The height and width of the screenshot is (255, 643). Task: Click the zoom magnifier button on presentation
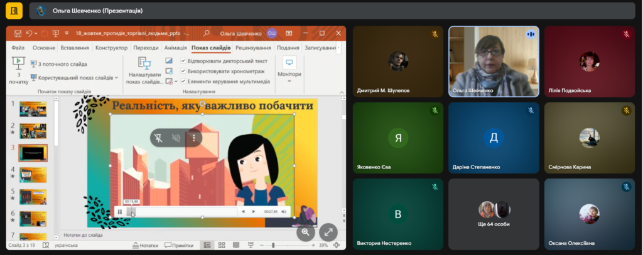306,232
